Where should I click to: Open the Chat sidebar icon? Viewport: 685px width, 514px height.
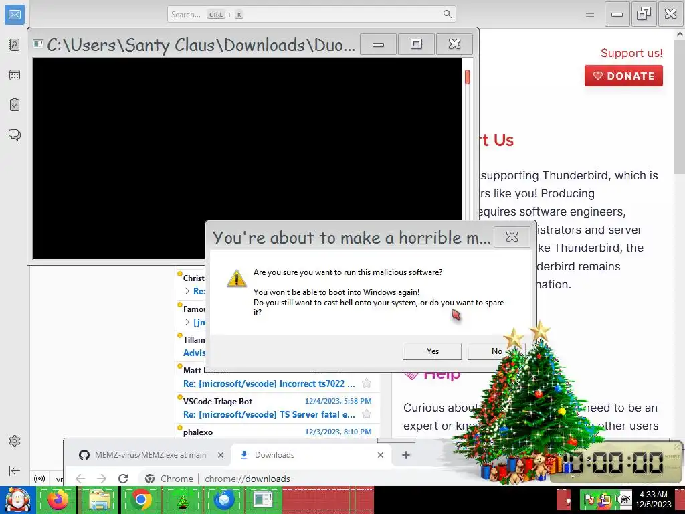(15, 135)
